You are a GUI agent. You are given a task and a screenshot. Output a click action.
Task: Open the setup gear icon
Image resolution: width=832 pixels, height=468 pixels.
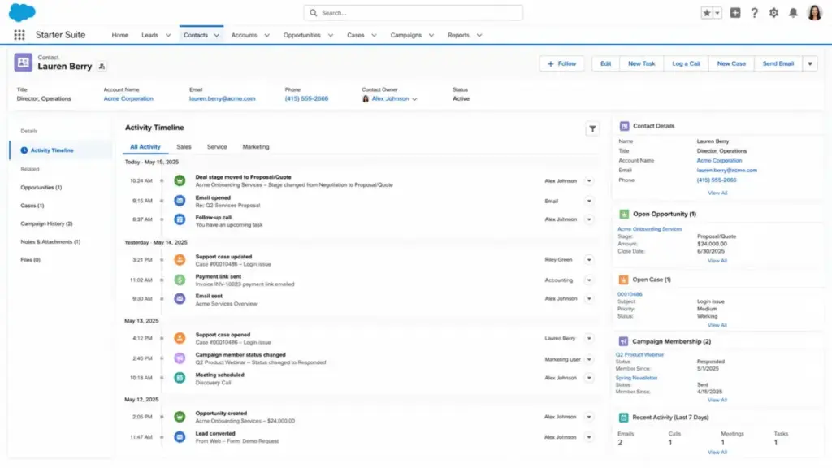(773, 13)
